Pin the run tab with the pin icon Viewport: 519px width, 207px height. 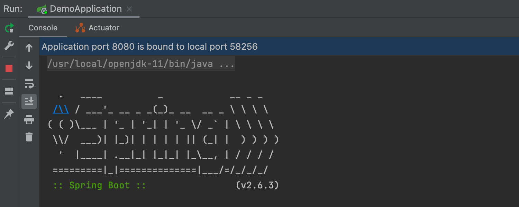point(9,114)
